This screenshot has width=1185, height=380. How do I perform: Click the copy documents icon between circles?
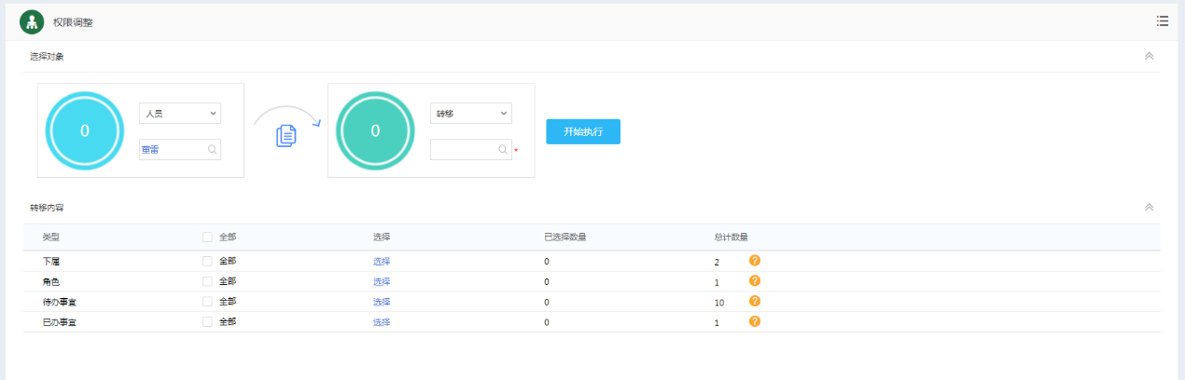pyautogui.click(x=286, y=135)
